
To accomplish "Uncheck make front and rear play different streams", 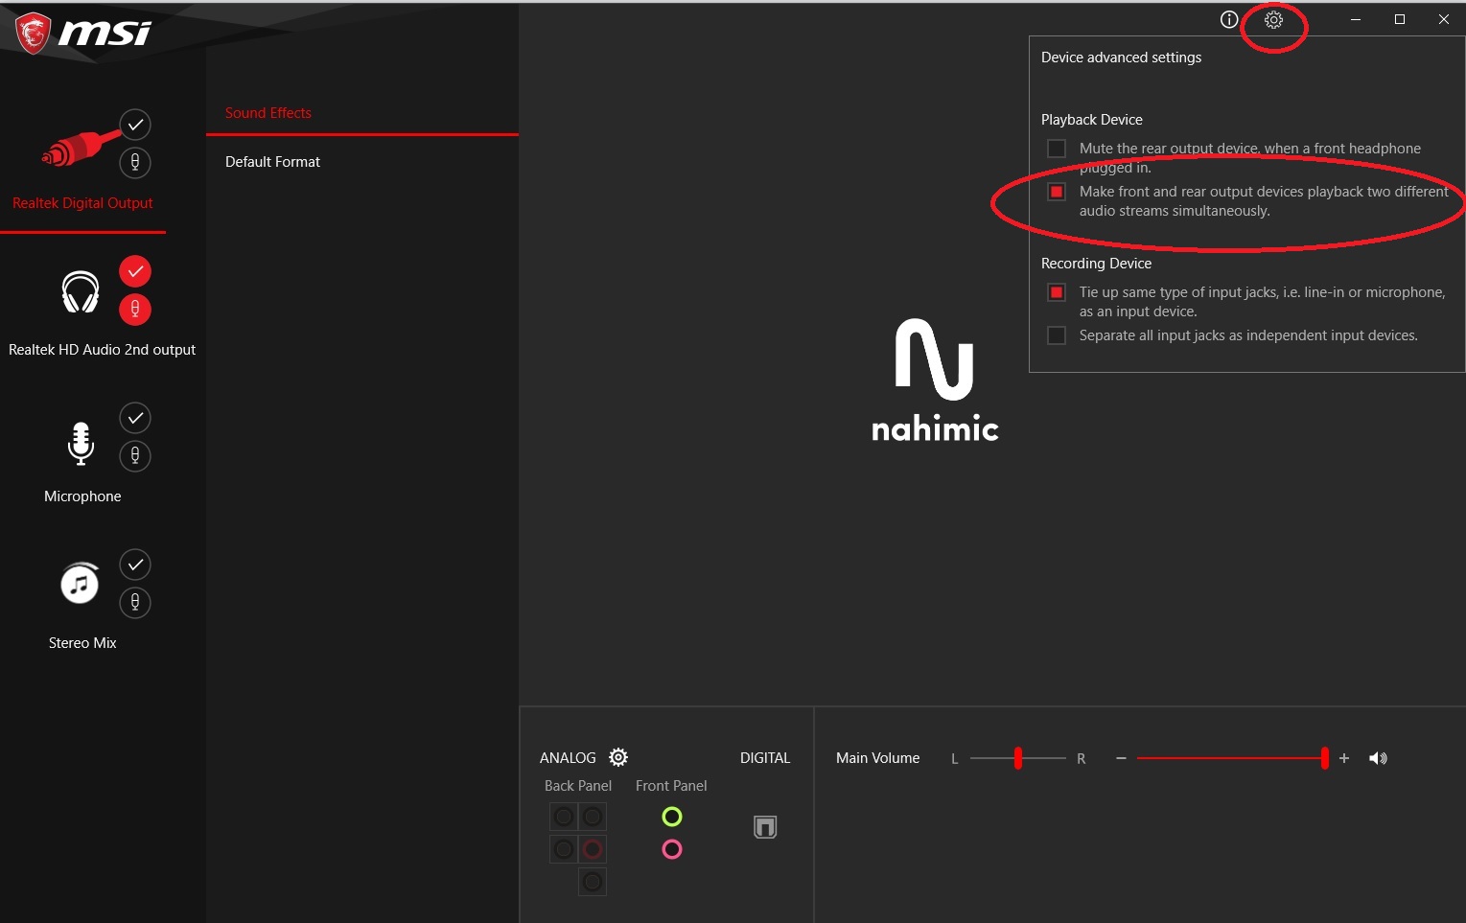I will [1057, 192].
